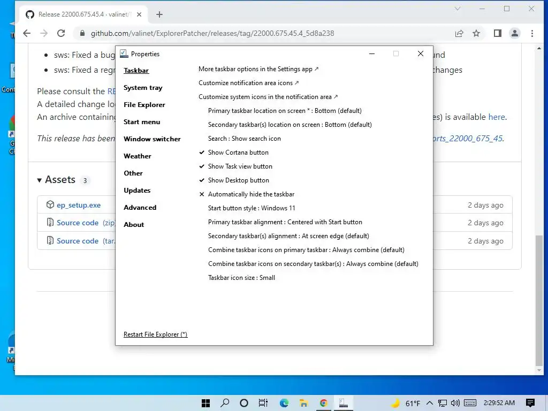The height and width of the screenshot is (411, 548).
Task: Open Customize notification area icons link
Action: (248, 83)
